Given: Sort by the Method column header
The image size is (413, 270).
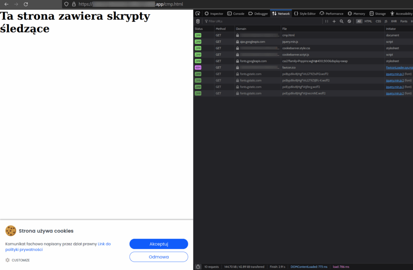Looking at the screenshot, I should [x=224, y=29].
